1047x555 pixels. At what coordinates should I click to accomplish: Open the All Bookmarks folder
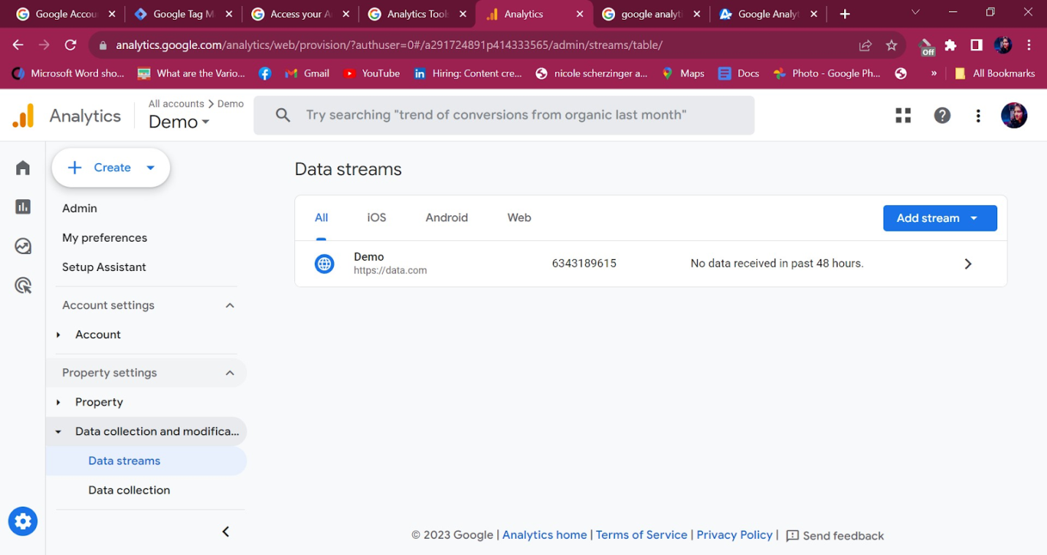point(995,73)
